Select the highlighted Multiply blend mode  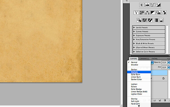139,72
